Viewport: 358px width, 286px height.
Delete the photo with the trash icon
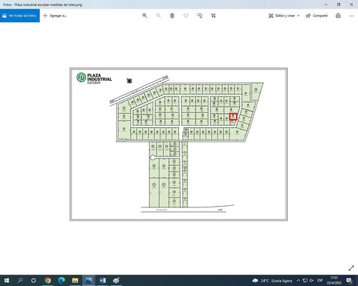click(172, 16)
